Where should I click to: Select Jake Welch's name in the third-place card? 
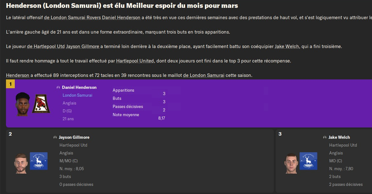coord(339,137)
